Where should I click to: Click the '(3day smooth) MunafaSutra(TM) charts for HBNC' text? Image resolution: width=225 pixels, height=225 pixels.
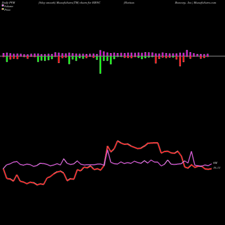pos(69,3)
